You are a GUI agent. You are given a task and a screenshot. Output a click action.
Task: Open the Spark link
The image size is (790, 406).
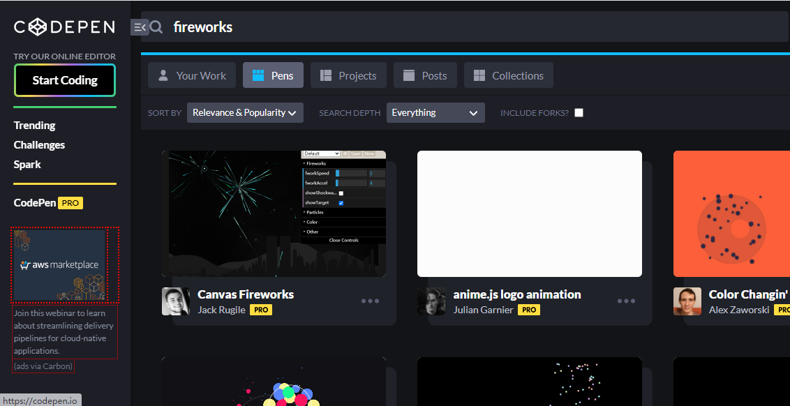point(27,165)
